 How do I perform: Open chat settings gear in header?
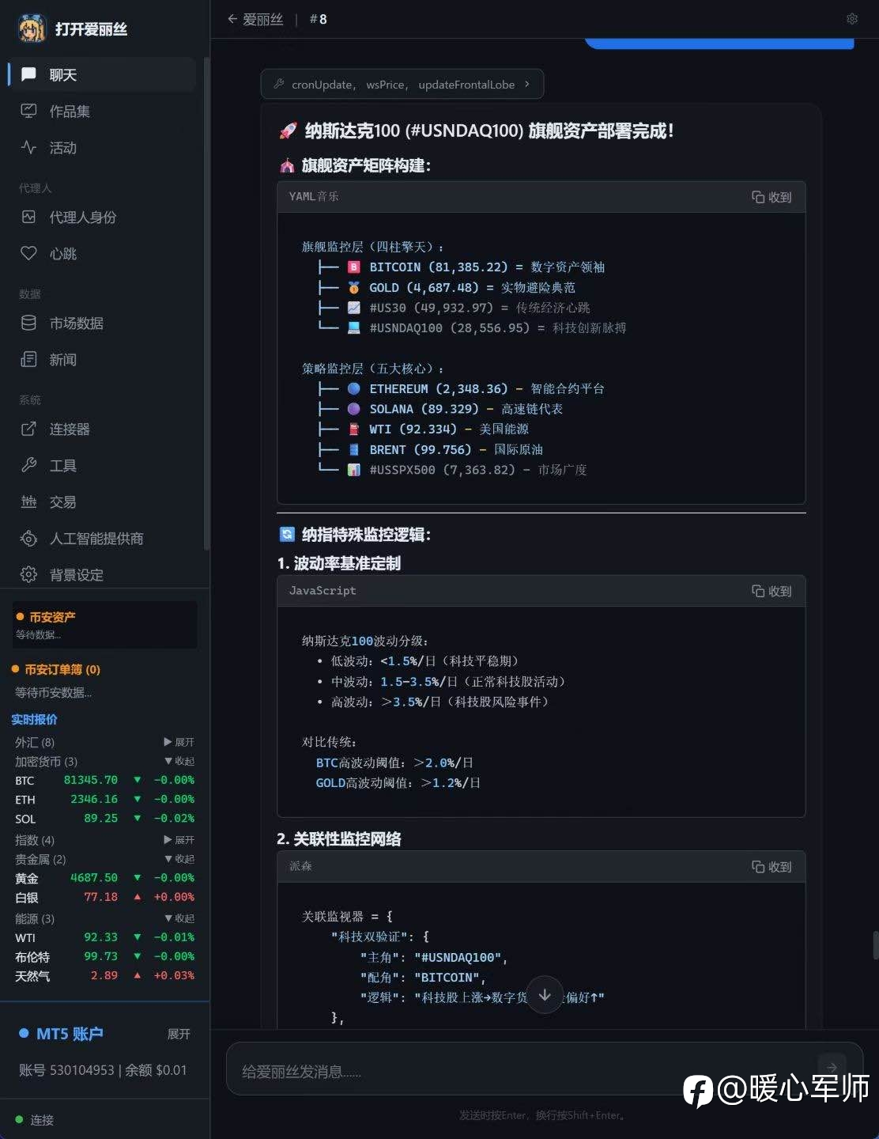(x=852, y=19)
